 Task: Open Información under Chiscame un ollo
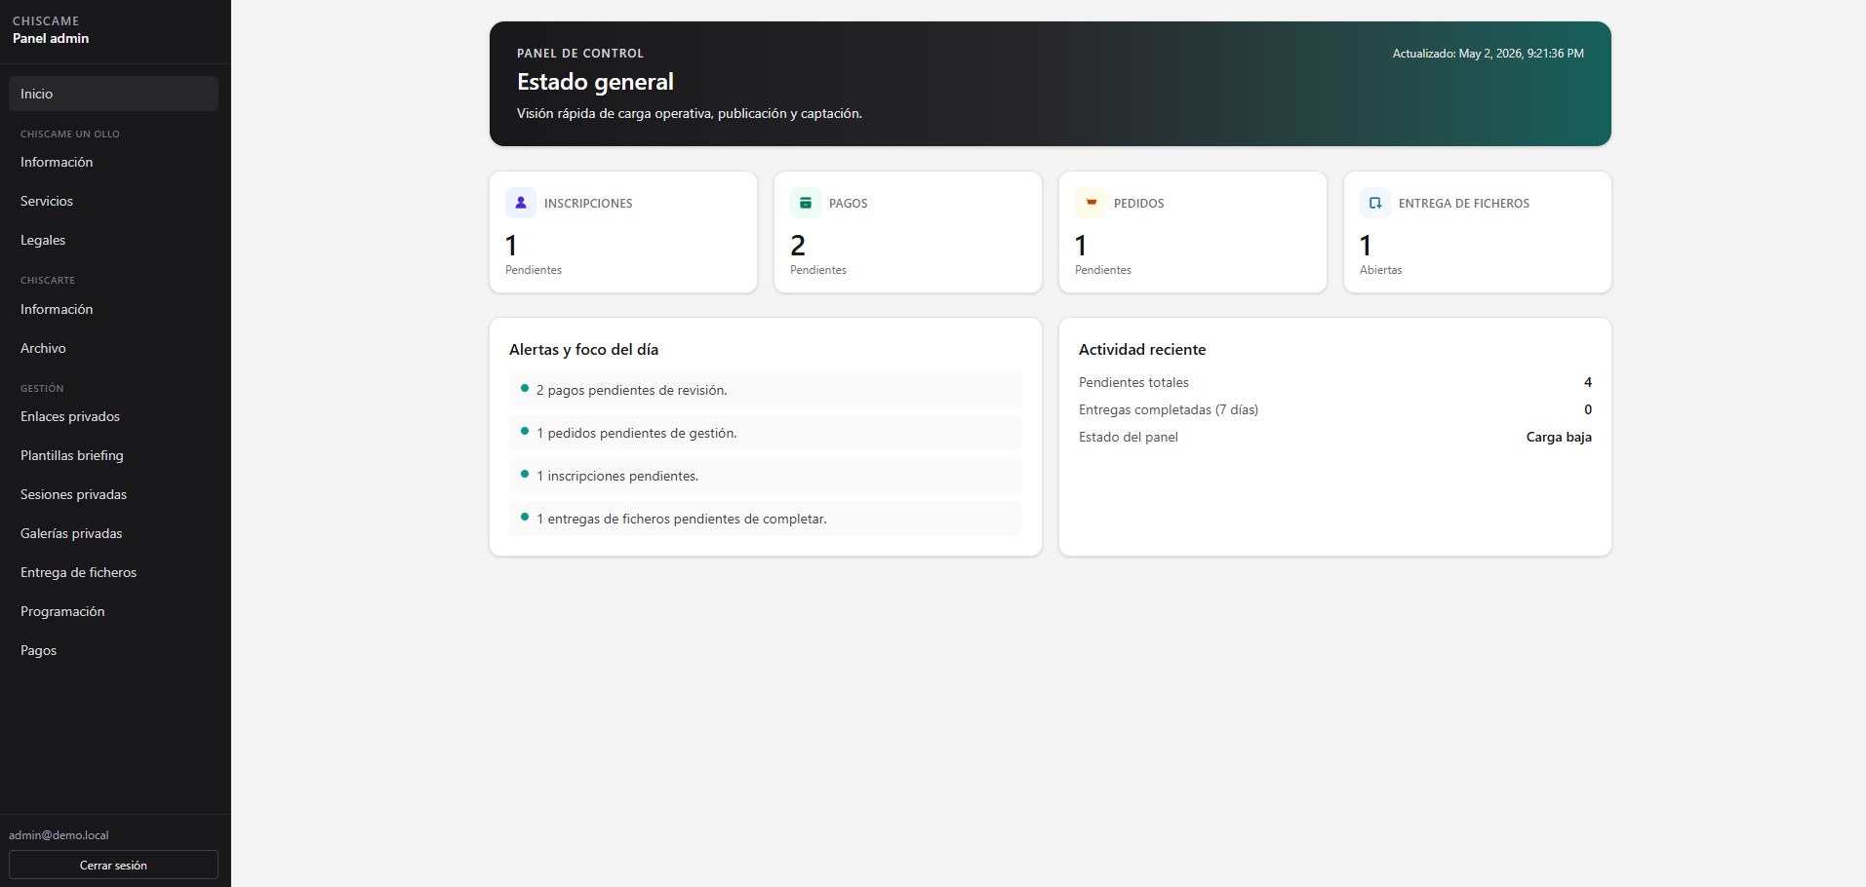click(x=113, y=162)
